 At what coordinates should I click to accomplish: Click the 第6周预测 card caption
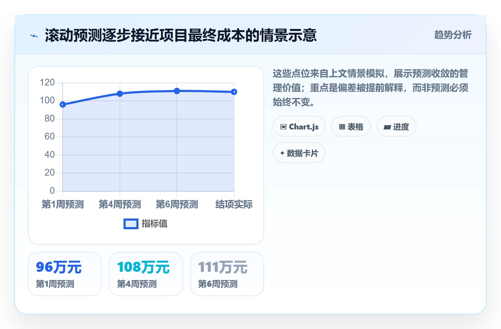(x=218, y=284)
